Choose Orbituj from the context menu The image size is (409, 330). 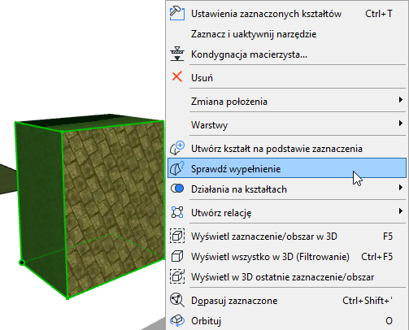[287, 321]
